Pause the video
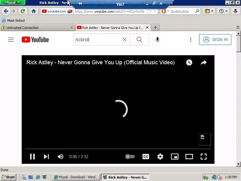Viewport: 241px width, 181px height. pyautogui.click(x=33, y=157)
